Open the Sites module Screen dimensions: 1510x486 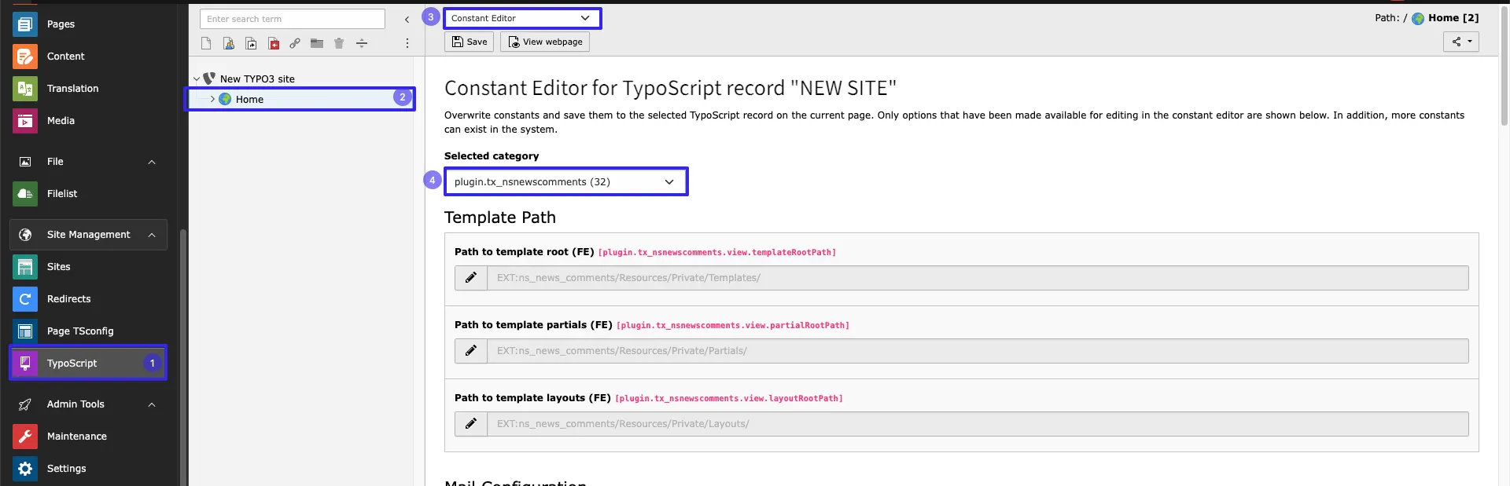coord(88,266)
